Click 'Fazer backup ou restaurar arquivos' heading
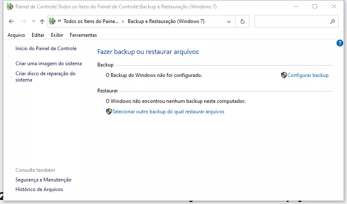This screenshot has width=347, height=204. 148,52
